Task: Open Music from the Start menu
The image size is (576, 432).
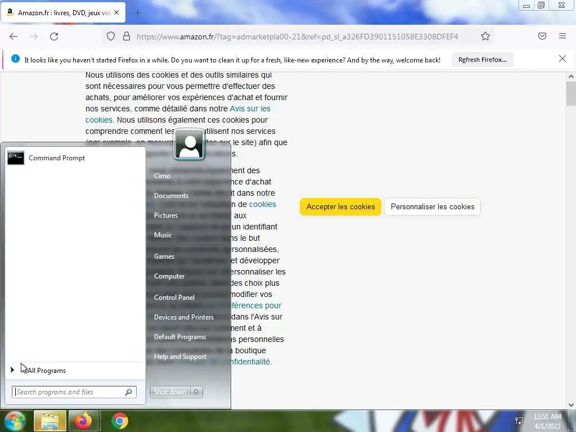Action: (163, 235)
